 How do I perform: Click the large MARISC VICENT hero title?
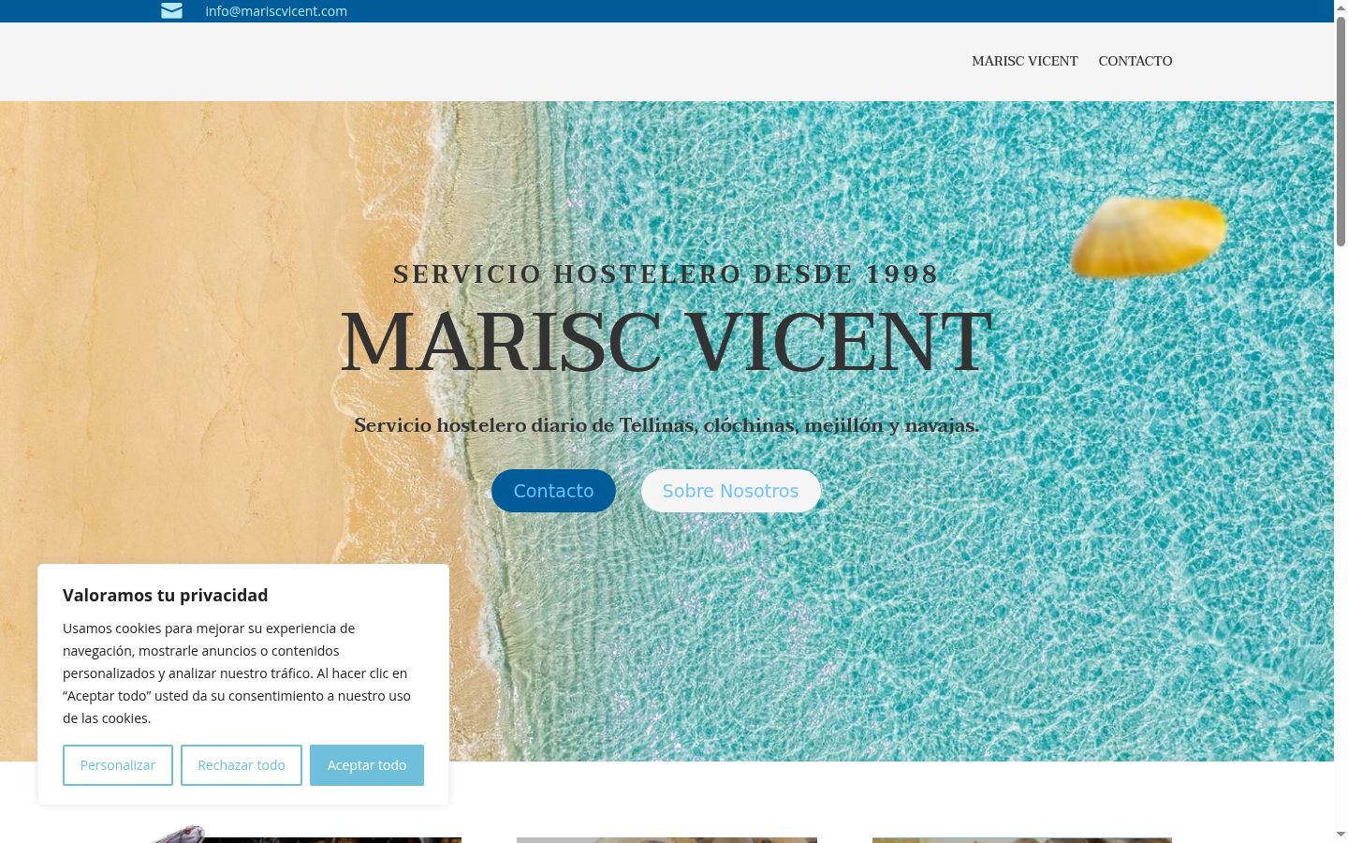(666, 343)
